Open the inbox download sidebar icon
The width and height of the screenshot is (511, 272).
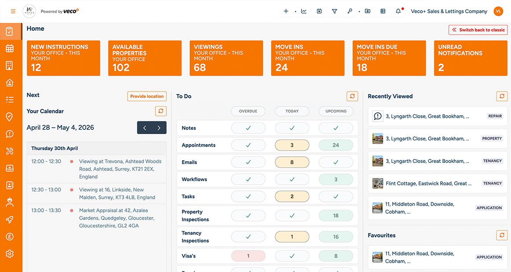point(9,168)
